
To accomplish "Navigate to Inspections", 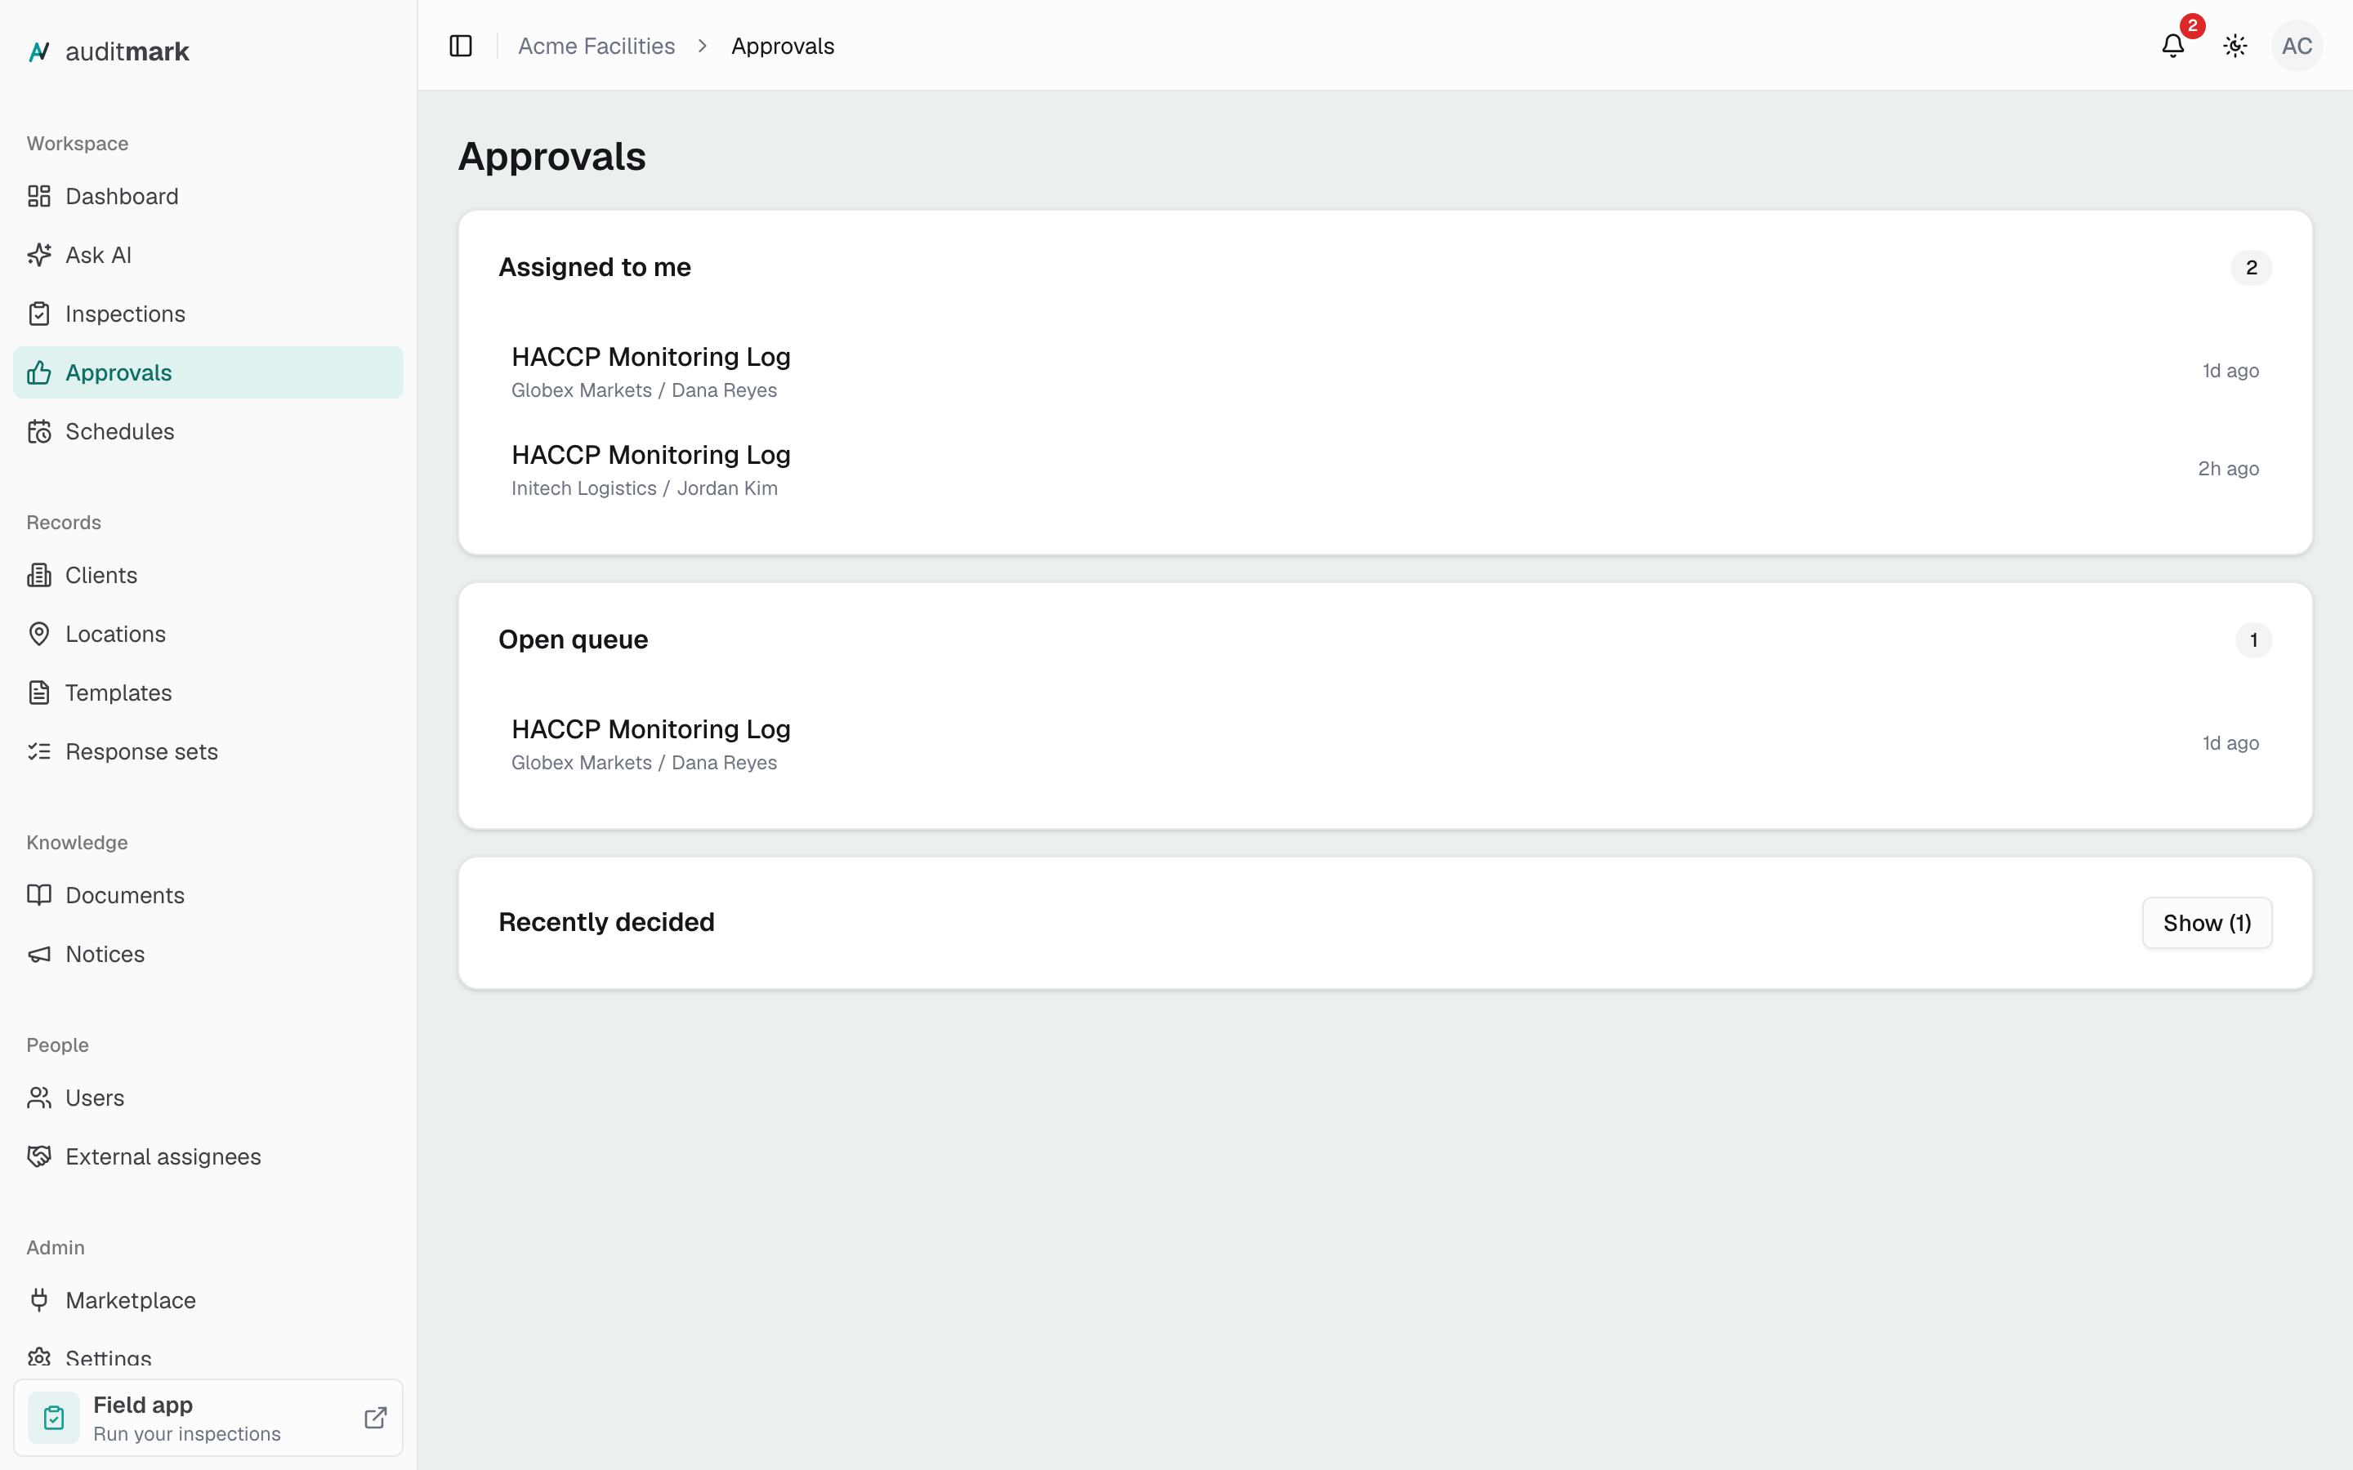I will tap(208, 314).
